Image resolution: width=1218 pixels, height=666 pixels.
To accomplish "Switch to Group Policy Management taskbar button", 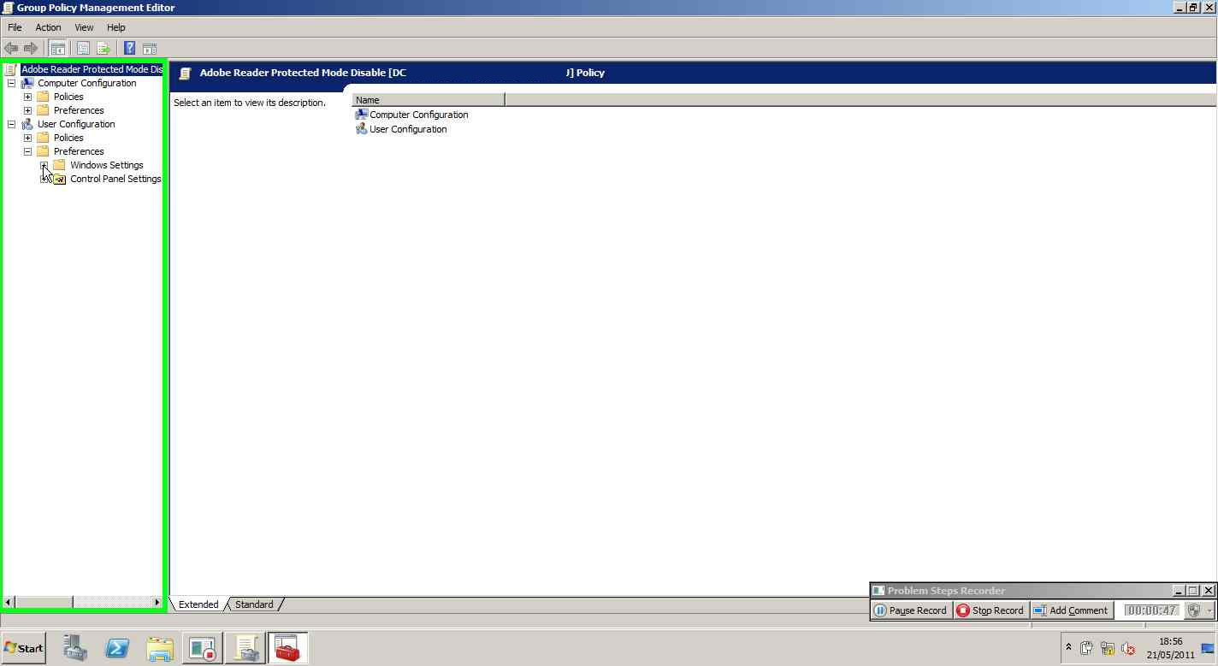I will [x=245, y=648].
